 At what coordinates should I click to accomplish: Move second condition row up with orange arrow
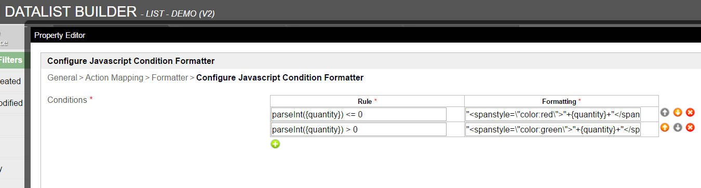665,127
